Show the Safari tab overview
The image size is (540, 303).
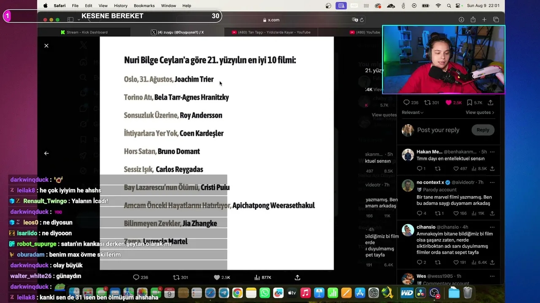pos(496,20)
